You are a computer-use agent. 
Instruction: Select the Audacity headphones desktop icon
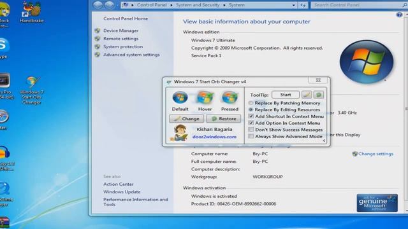(5, 158)
